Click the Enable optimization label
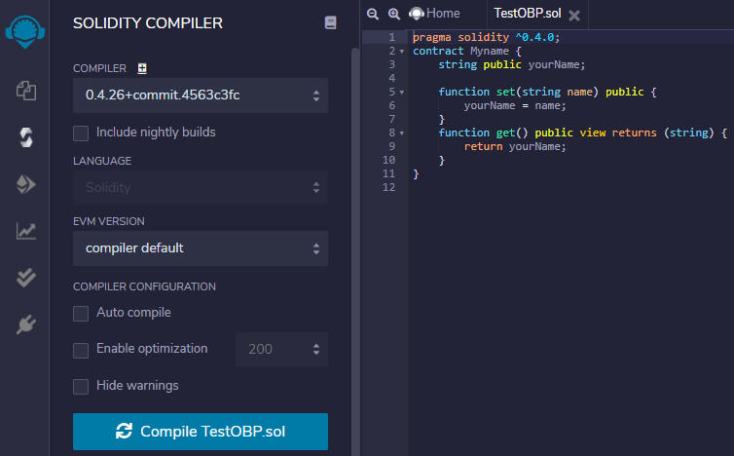 pyautogui.click(x=152, y=349)
